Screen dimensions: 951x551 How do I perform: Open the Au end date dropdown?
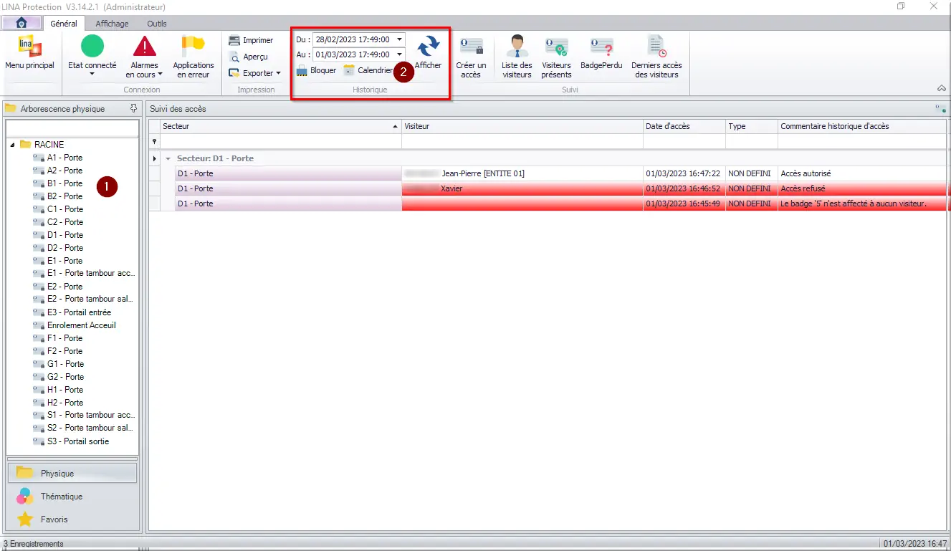point(399,54)
